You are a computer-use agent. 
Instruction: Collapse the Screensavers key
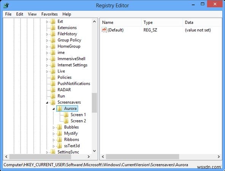(x=47, y=103)
